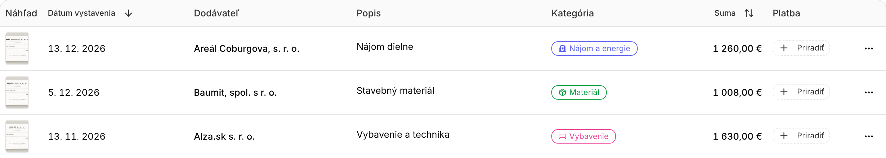886x158 pixels.
Task: Open supplier Alza.sk s. r. o.
Action: point(224,136)
